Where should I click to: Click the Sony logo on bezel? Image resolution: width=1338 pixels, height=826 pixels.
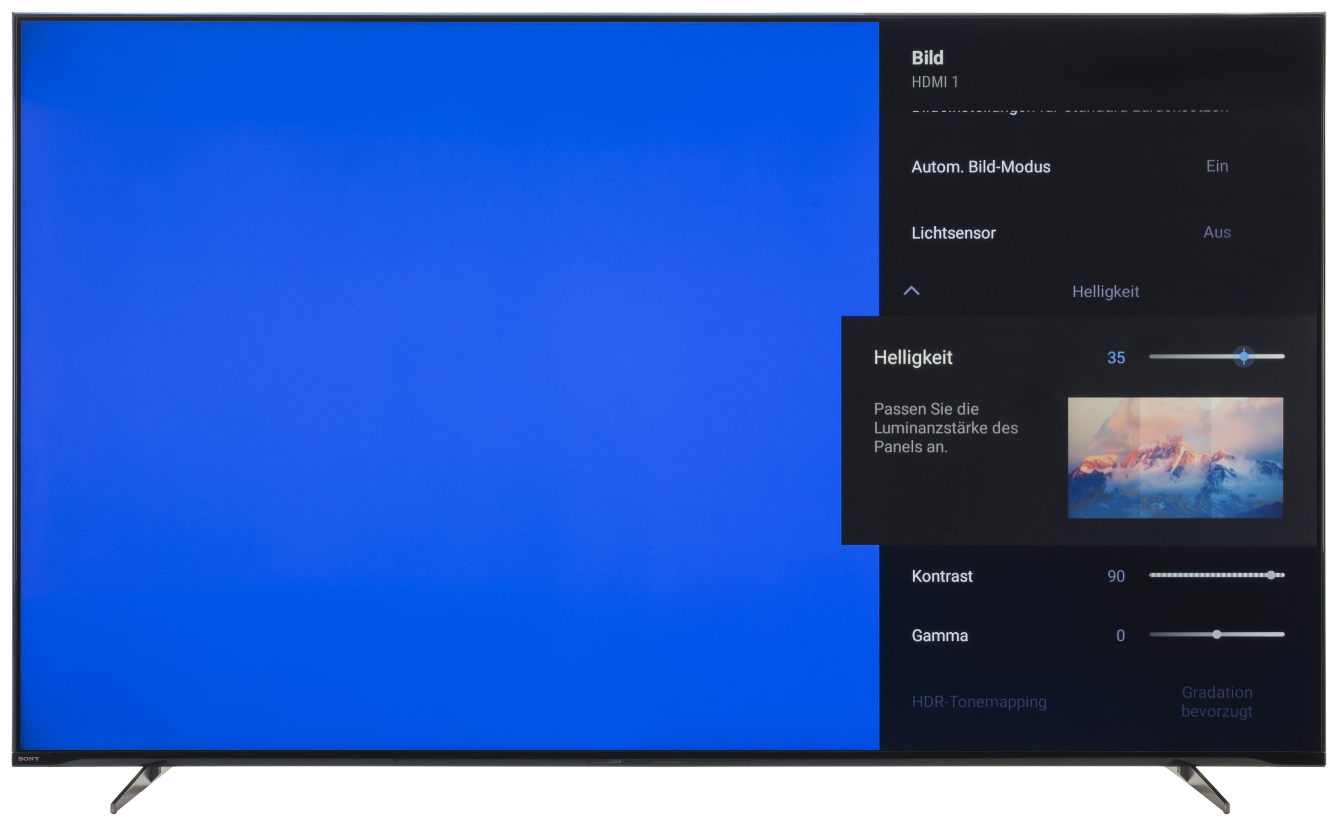pos(29,759)
